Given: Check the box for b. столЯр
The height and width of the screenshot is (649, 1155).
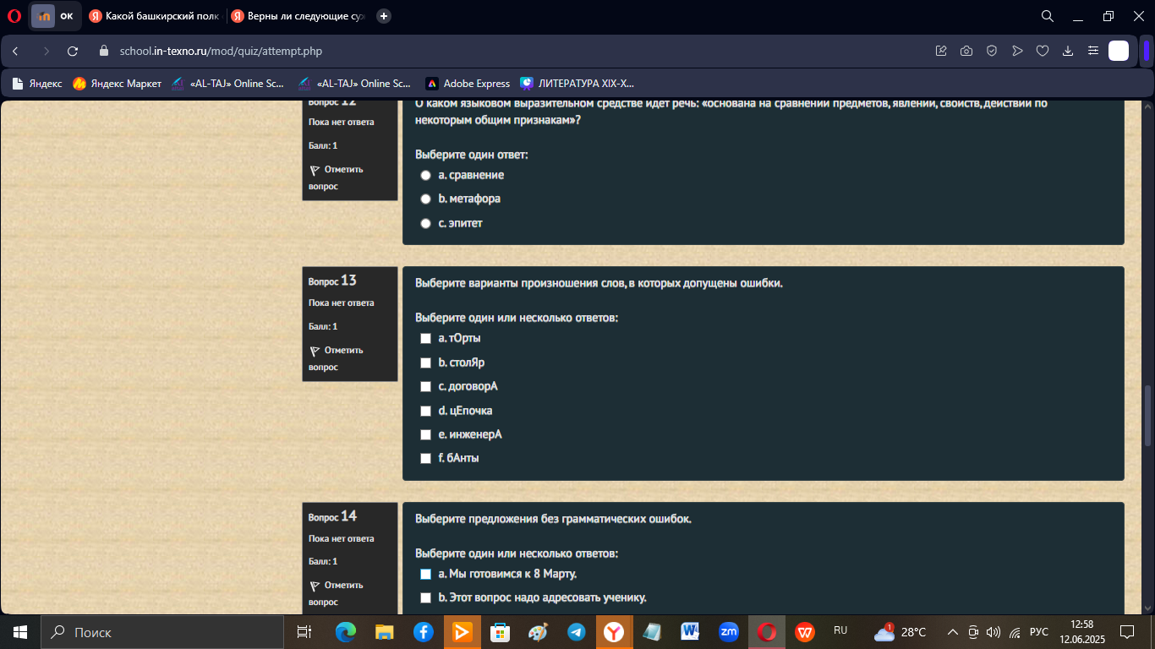Looking at the screenshot, I should (426, 363).
